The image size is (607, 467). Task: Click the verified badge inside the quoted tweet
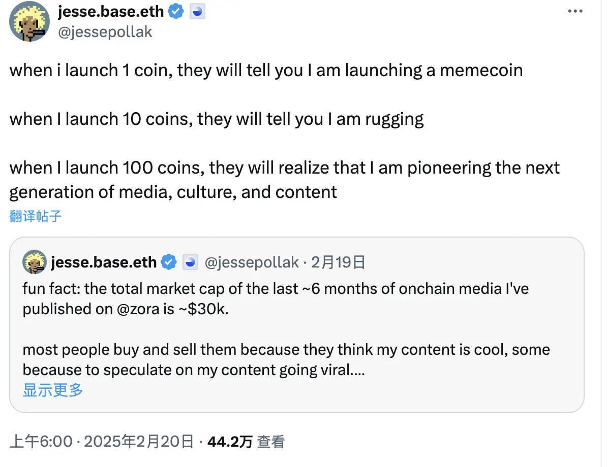tap(169, 262)
